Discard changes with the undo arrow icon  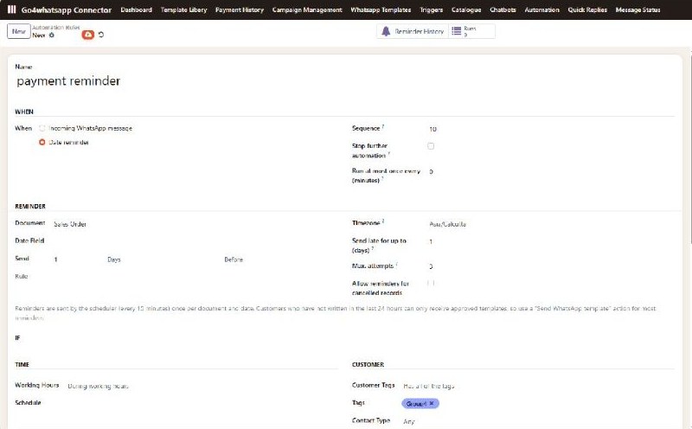coord(101,35)
